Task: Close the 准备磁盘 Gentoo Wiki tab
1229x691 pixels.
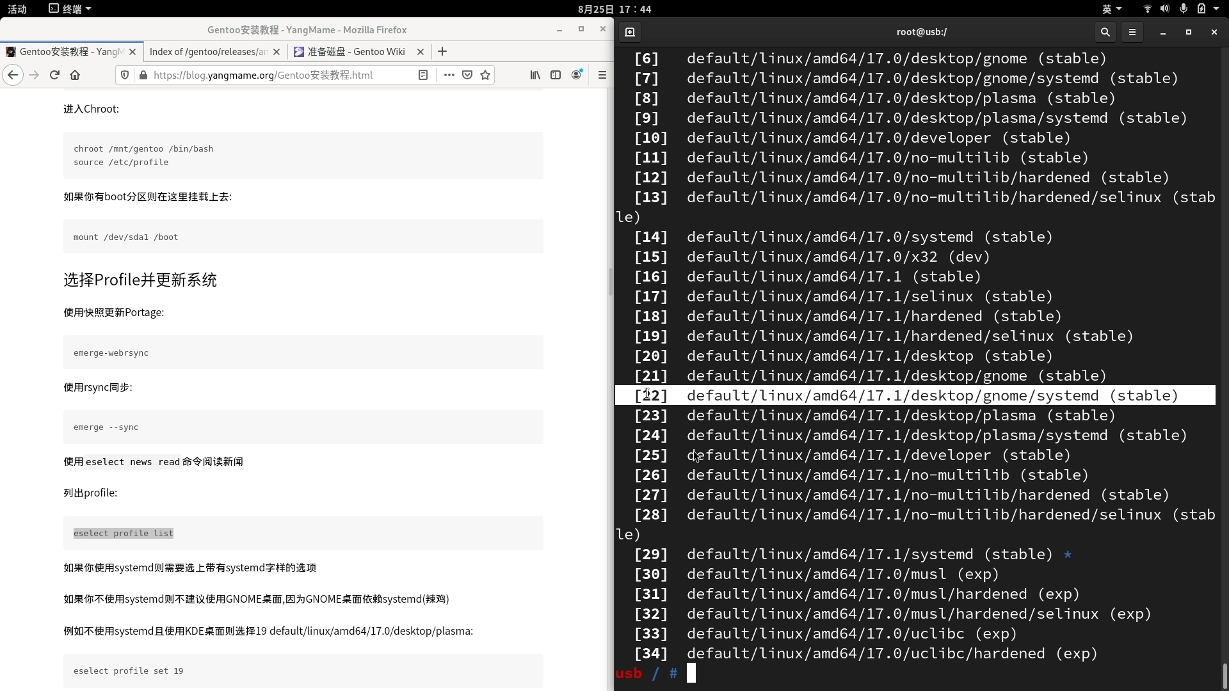Action: [x=421, y=52]
